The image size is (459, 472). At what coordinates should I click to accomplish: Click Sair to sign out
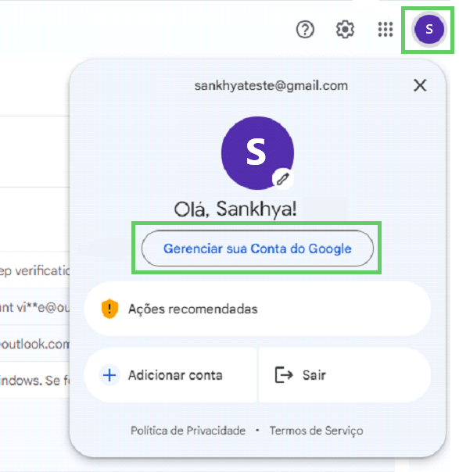click(345, 375)
